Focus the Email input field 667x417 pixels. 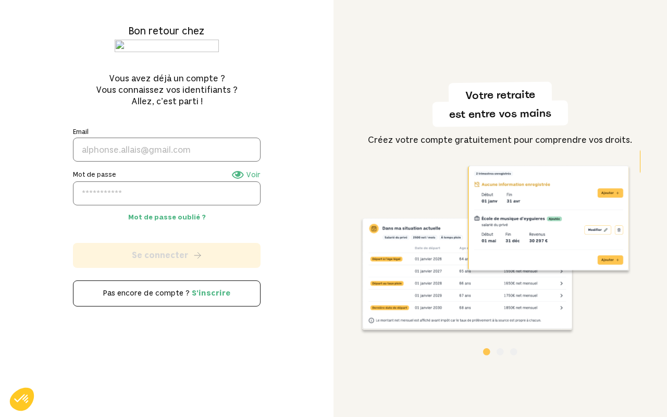pos(167,150)
